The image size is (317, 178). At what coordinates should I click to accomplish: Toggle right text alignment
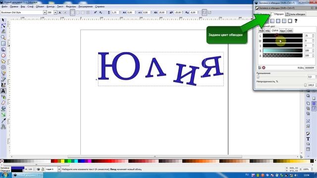[83, 12]
